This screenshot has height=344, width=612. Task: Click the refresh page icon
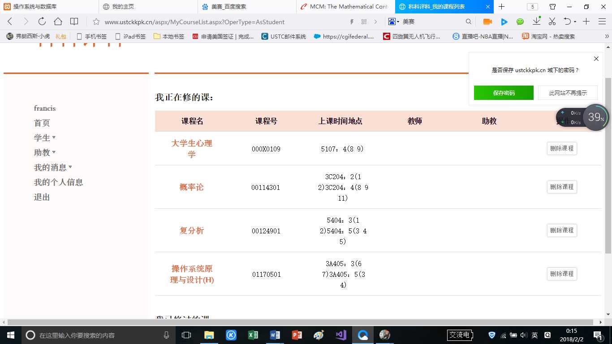[42, 21]
